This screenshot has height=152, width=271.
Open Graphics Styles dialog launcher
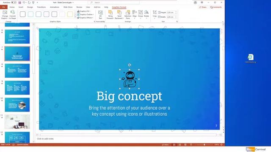pos(94,22)
